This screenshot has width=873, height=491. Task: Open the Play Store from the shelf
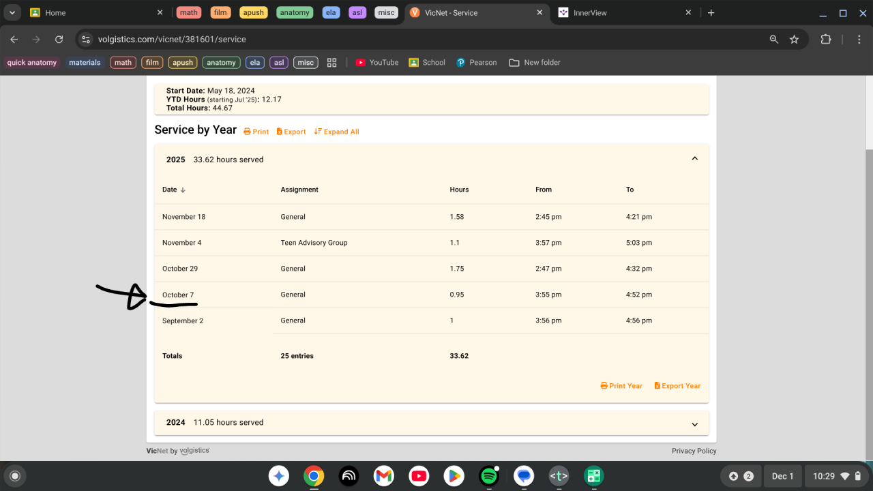pyautogui.click(x=454, y=476)
